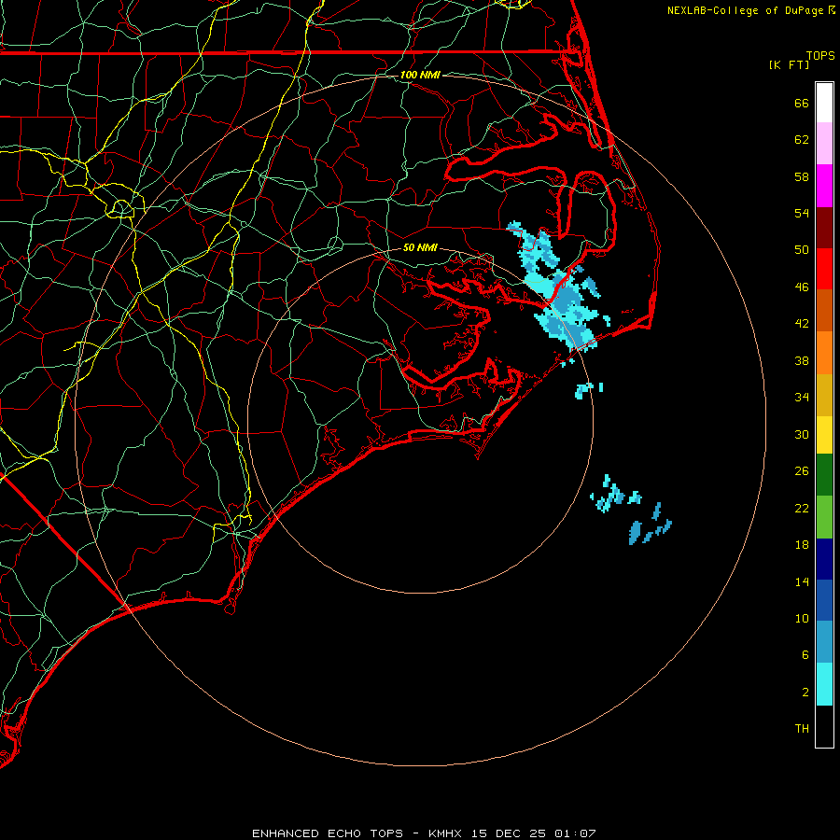The height and width of the screenshot is (840, 840).
Task: Click the 'ENHANCED ECHO TOPS' caption text
Action: click(328, 833)
